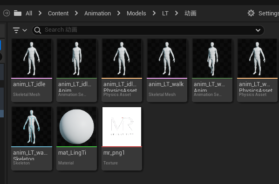Go to All in breadcrumb path
279x184 pixels.
point(29,14)
